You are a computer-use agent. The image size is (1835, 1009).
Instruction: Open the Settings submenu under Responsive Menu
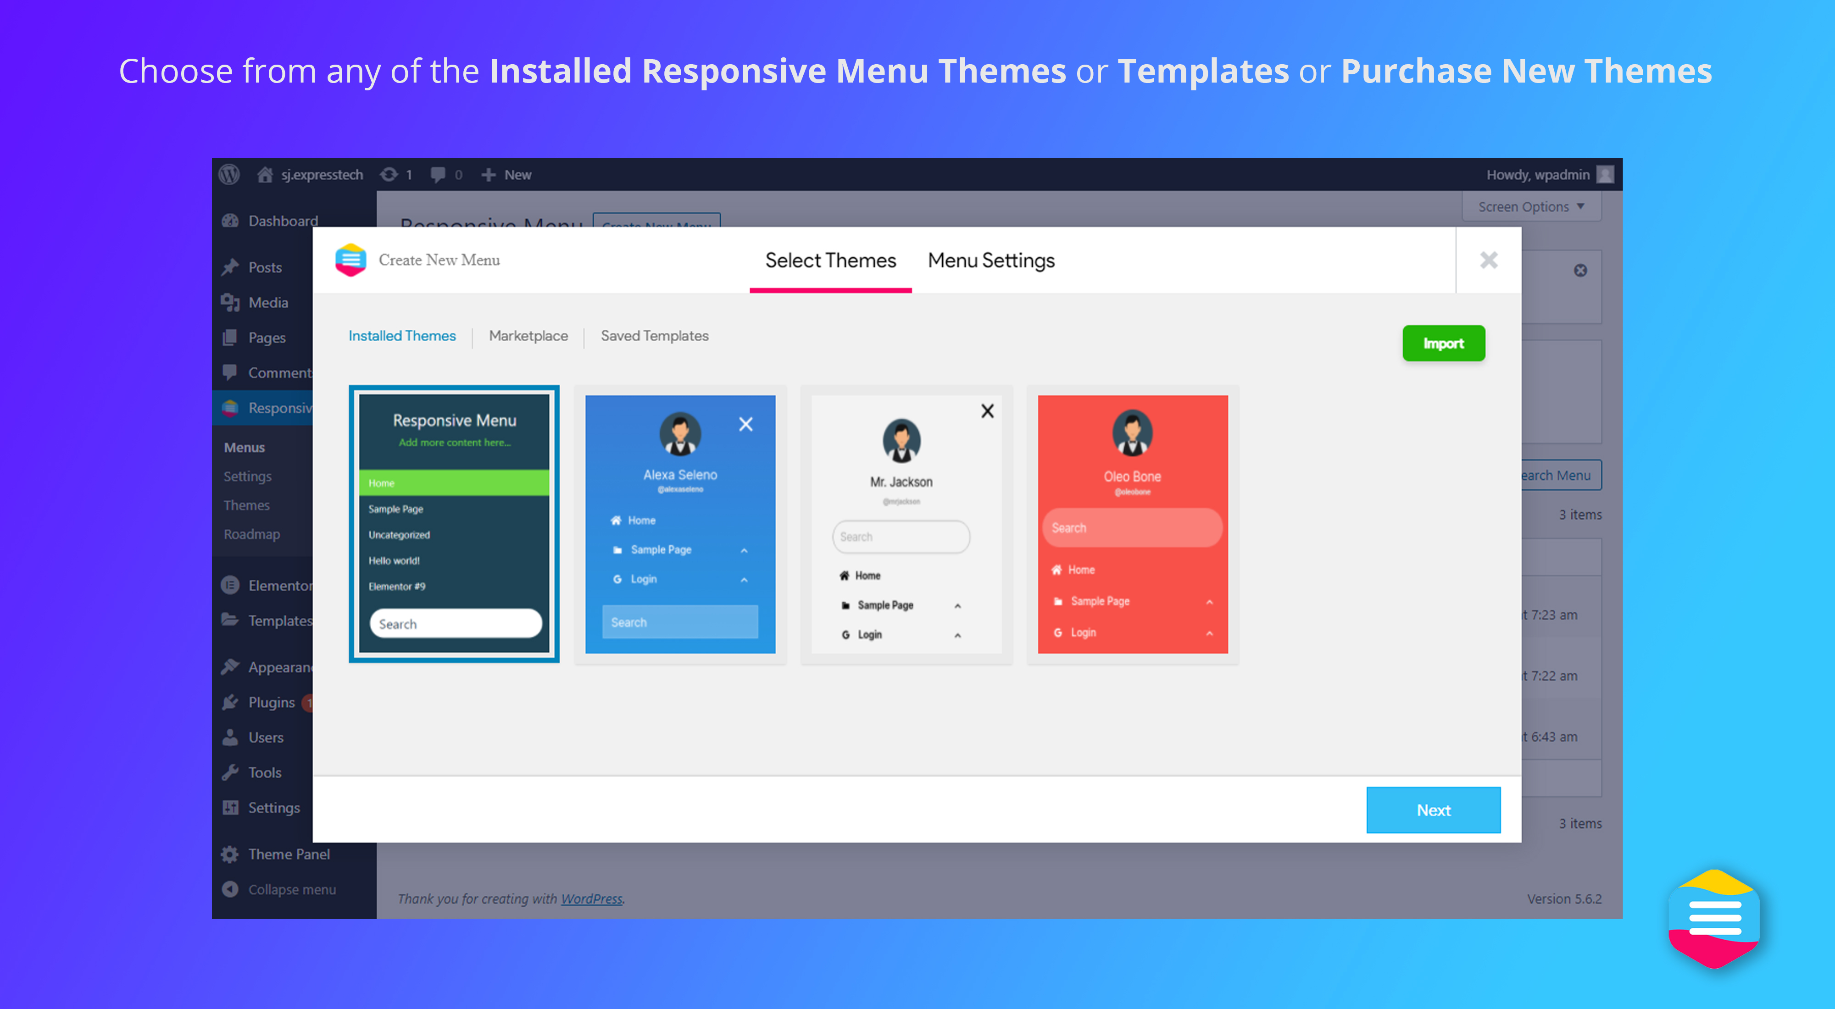tap(247, 477)
